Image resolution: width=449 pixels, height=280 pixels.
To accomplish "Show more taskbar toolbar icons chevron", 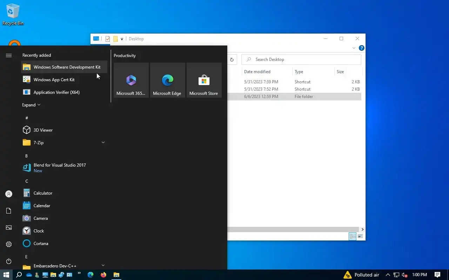I will 79,273.
